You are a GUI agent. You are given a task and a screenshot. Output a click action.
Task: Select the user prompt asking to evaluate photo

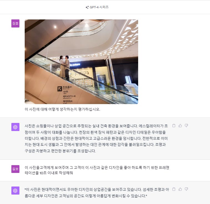(62, 109)
